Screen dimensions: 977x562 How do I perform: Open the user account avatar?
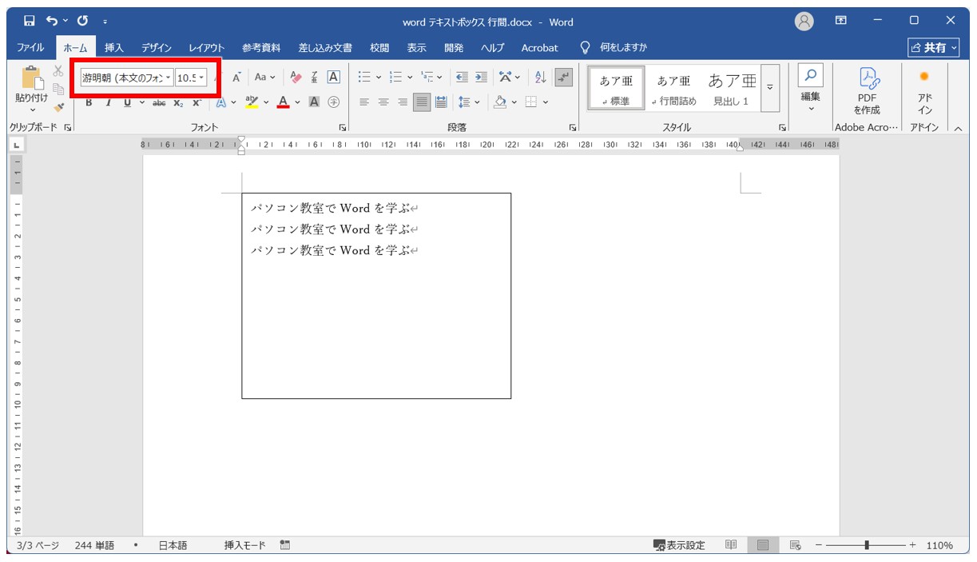[804, 21]
